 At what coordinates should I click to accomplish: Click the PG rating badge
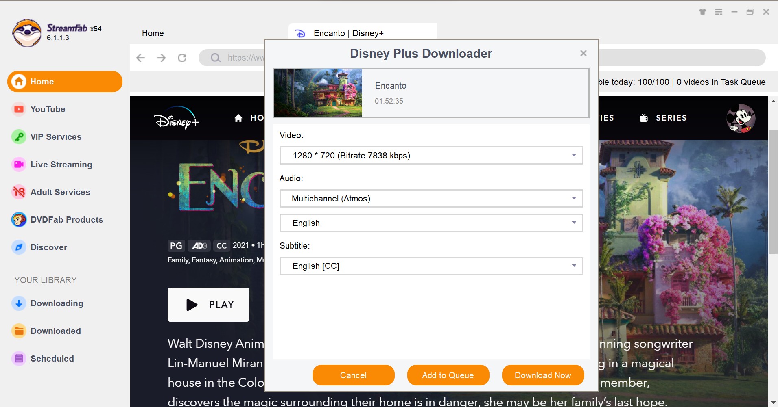point(176,246)
